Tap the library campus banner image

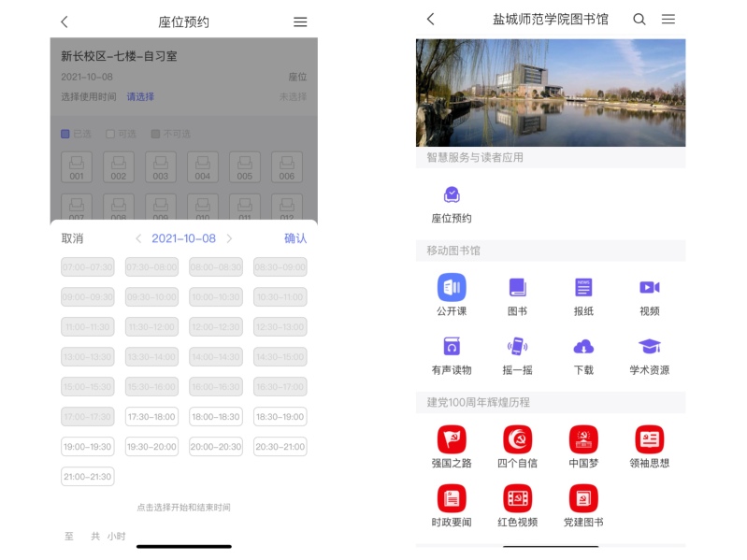pyautogui.click(x=550, y=93)
